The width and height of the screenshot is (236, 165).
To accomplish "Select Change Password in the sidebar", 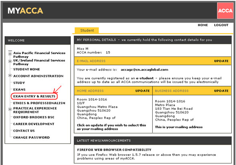I will (32, 137).
